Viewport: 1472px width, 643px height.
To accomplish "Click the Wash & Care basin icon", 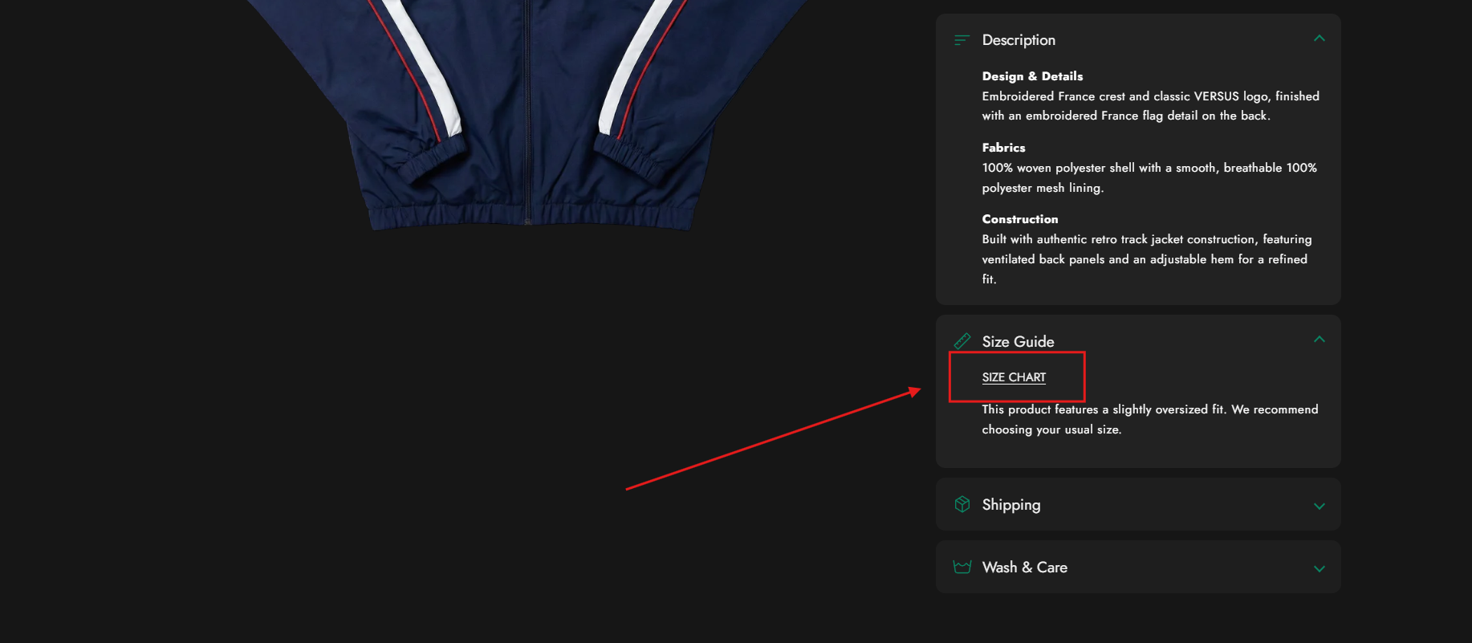I will [962, 567].
